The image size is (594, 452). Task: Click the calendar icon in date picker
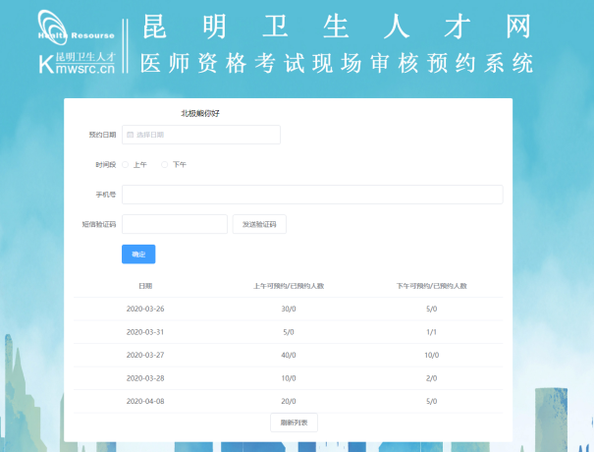point(129,135)
